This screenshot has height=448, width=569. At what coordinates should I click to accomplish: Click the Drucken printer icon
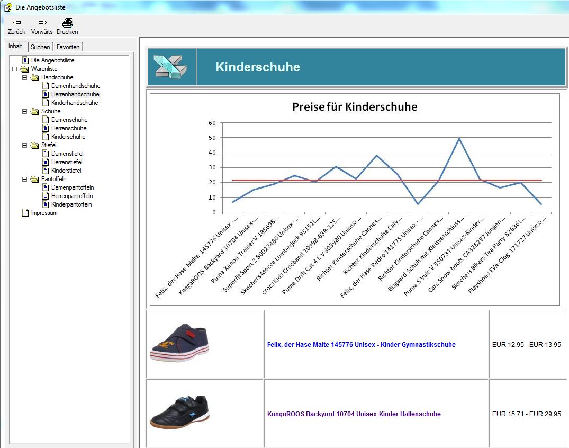(67, 22)
